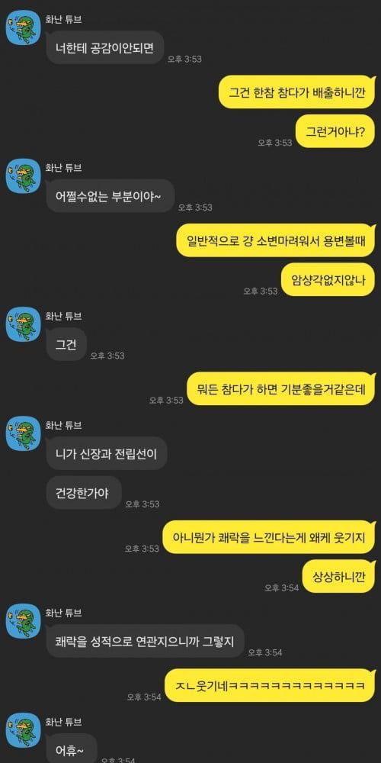The image size is (381, 763).
Task: Select yellow bubble starting with '아니뭔가 쾌락을'
Action: pos(269,536)
